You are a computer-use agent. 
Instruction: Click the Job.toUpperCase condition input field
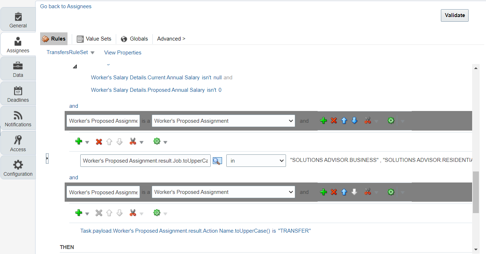tap(146, 161)
